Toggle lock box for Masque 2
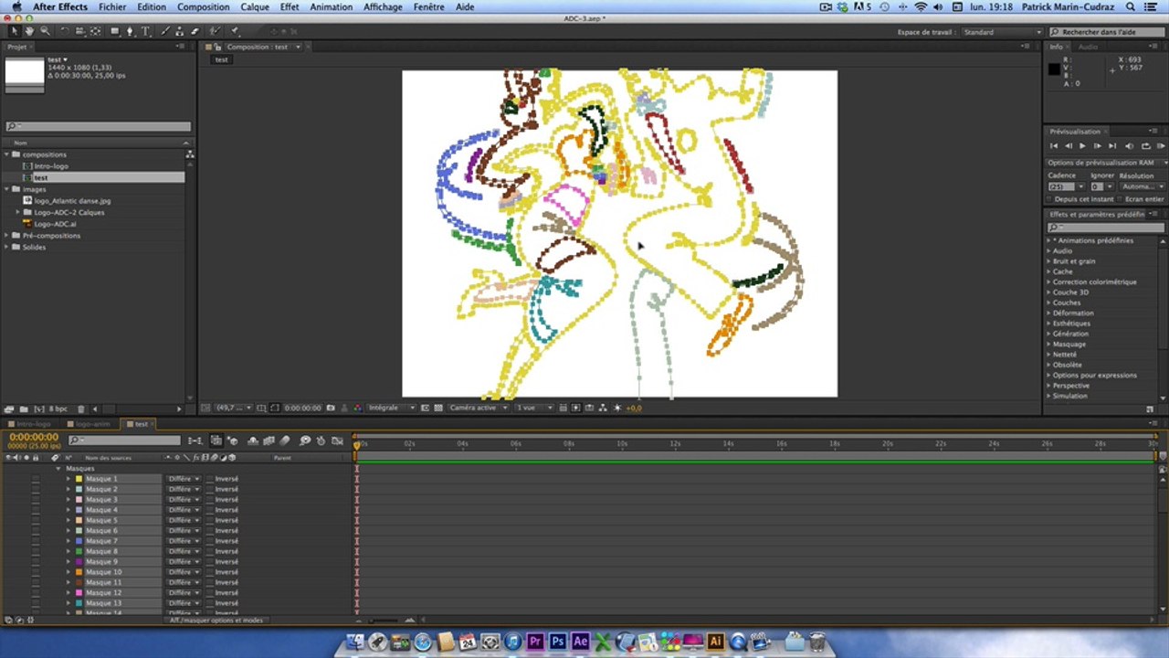 tap(36, 489)
